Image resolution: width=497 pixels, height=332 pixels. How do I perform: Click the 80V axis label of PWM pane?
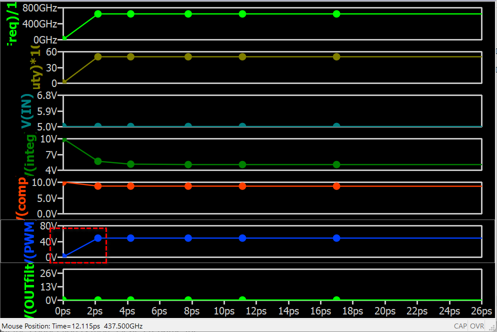click(x=48, y=226)
